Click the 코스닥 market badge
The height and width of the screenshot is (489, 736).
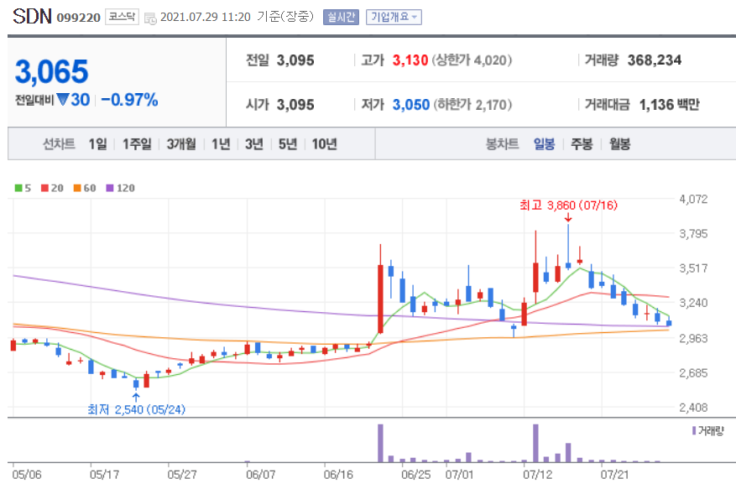[x=122, y=17]
